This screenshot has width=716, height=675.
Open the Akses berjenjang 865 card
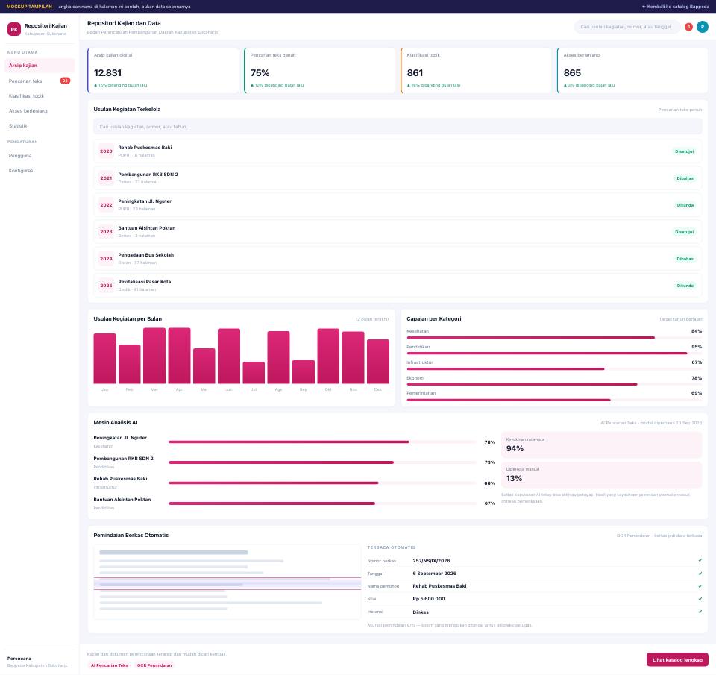pos(632,70)
